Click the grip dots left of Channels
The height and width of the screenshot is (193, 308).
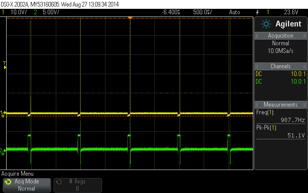pos(257,66)
